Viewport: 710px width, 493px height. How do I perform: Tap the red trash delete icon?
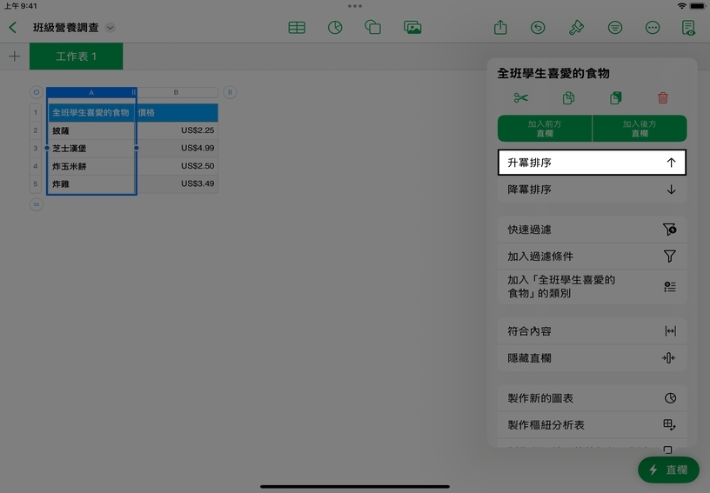tap(663, 98)
